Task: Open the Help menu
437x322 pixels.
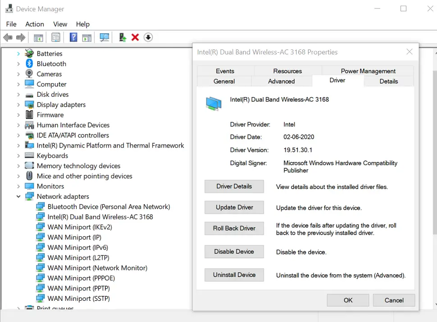Action: tap(83, 24)
